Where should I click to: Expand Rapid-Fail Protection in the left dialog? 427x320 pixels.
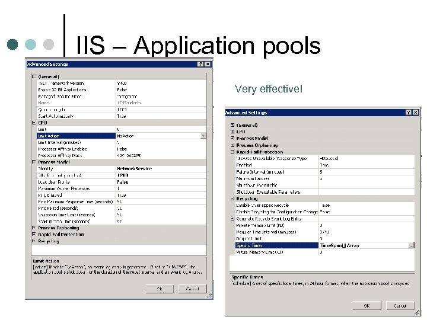(34, 234)
